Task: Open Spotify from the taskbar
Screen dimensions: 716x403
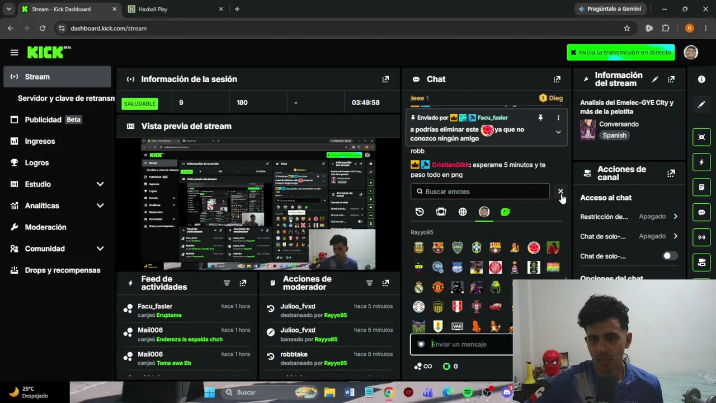Action: (468, 392)
